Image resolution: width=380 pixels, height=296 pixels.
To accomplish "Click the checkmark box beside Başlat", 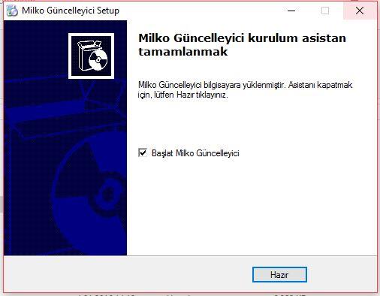I will (x=143, y=153).
